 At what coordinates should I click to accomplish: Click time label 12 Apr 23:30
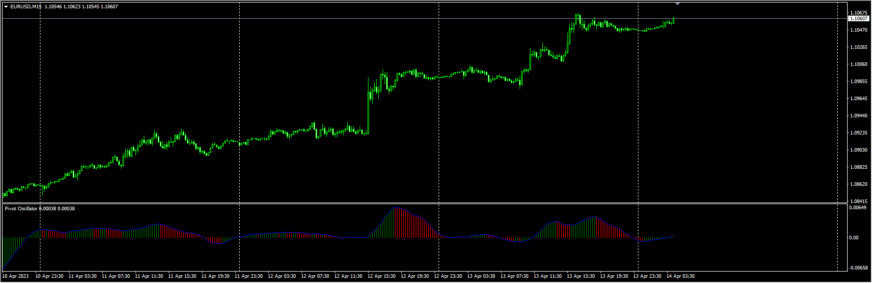[448, 276]
